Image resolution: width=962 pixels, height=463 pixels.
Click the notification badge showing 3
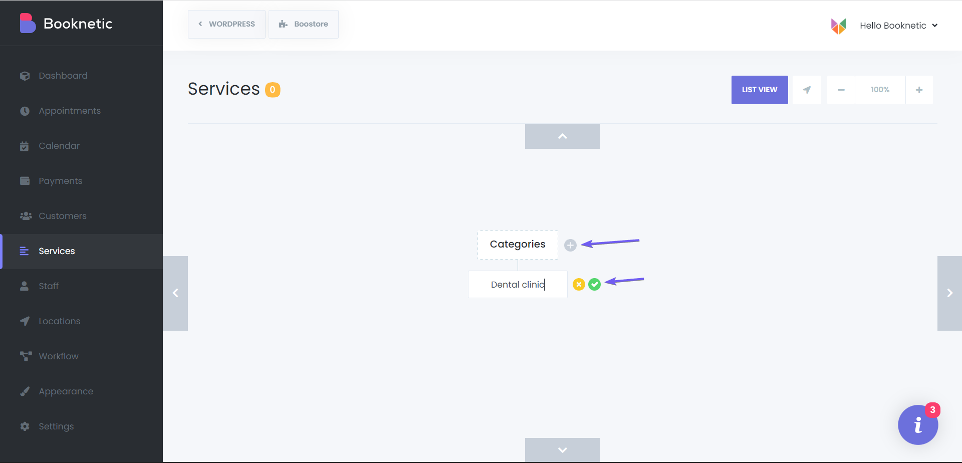click(932, 410)
